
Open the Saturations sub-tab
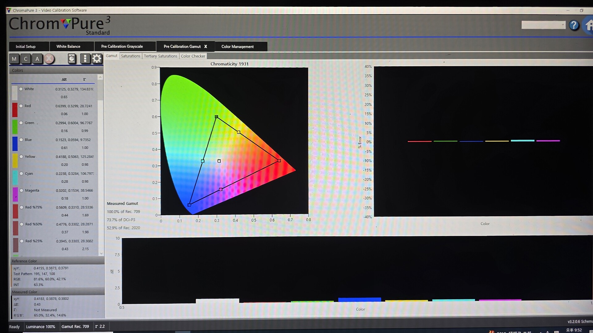[x=130, y=56]
